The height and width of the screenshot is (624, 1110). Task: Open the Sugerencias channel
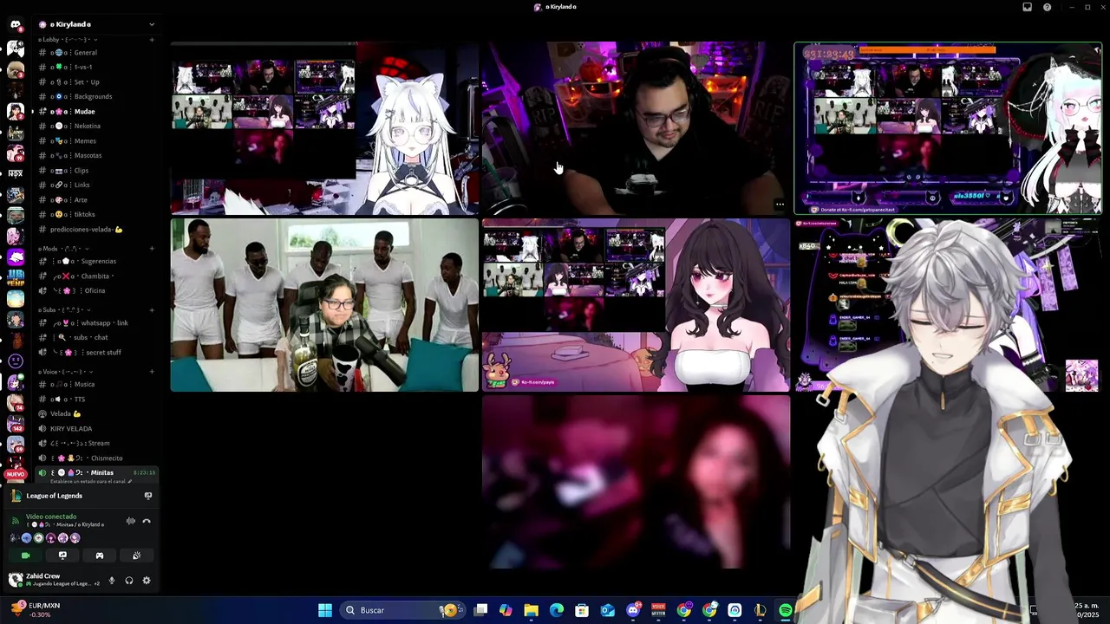pyautogui.click(x=95, y=261)
